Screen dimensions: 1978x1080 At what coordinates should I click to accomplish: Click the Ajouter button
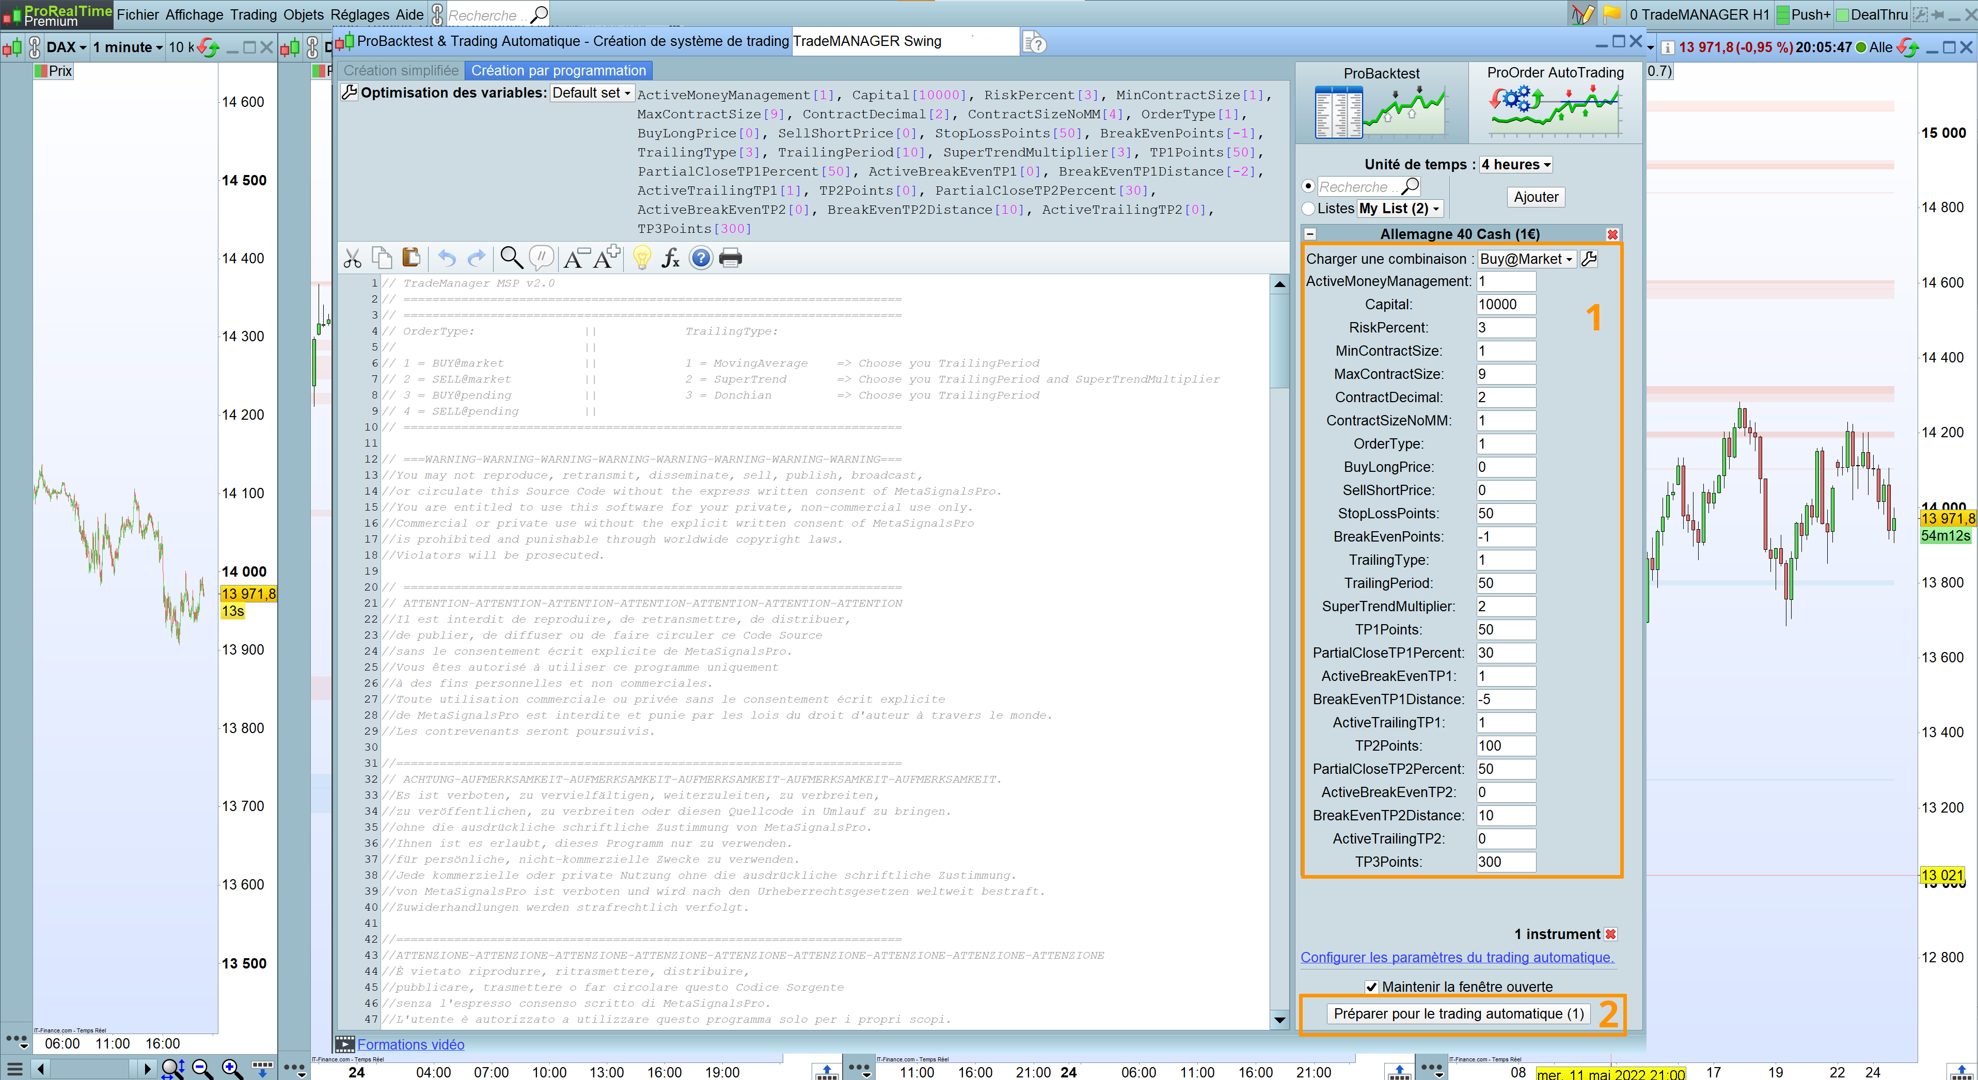[1536, 197]
